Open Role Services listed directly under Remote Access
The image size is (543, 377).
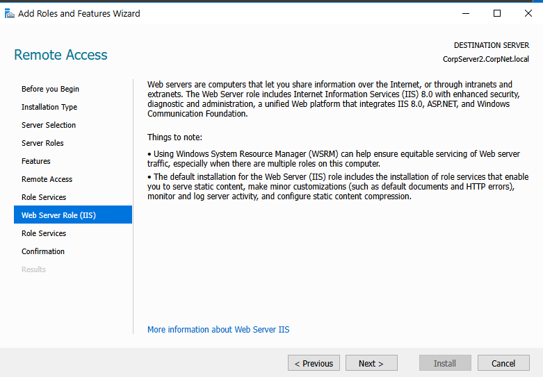[x=44, y=197]
